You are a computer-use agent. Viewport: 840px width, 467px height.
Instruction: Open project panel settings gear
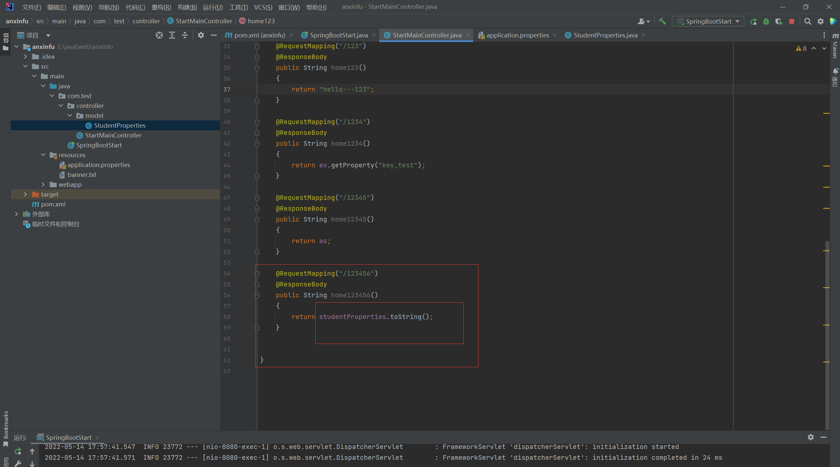click(x=201, y=35)
